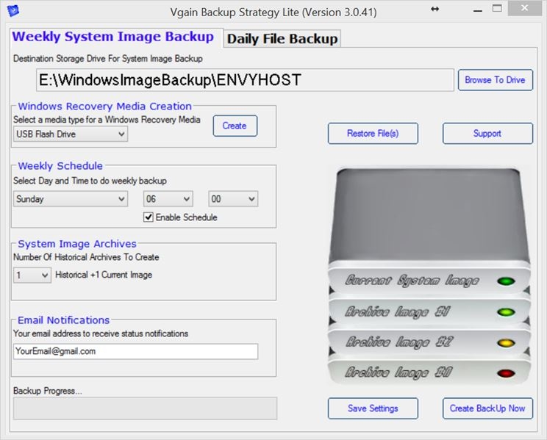Click the gray top of the backup drive image
Image resolution: width=547 pixels, height=440 pixels.
432,213
